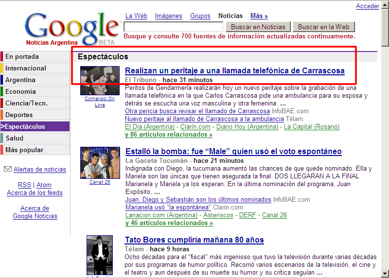
Task: Open y 46 artículos relacionados link
Action: tap(169, 223)
